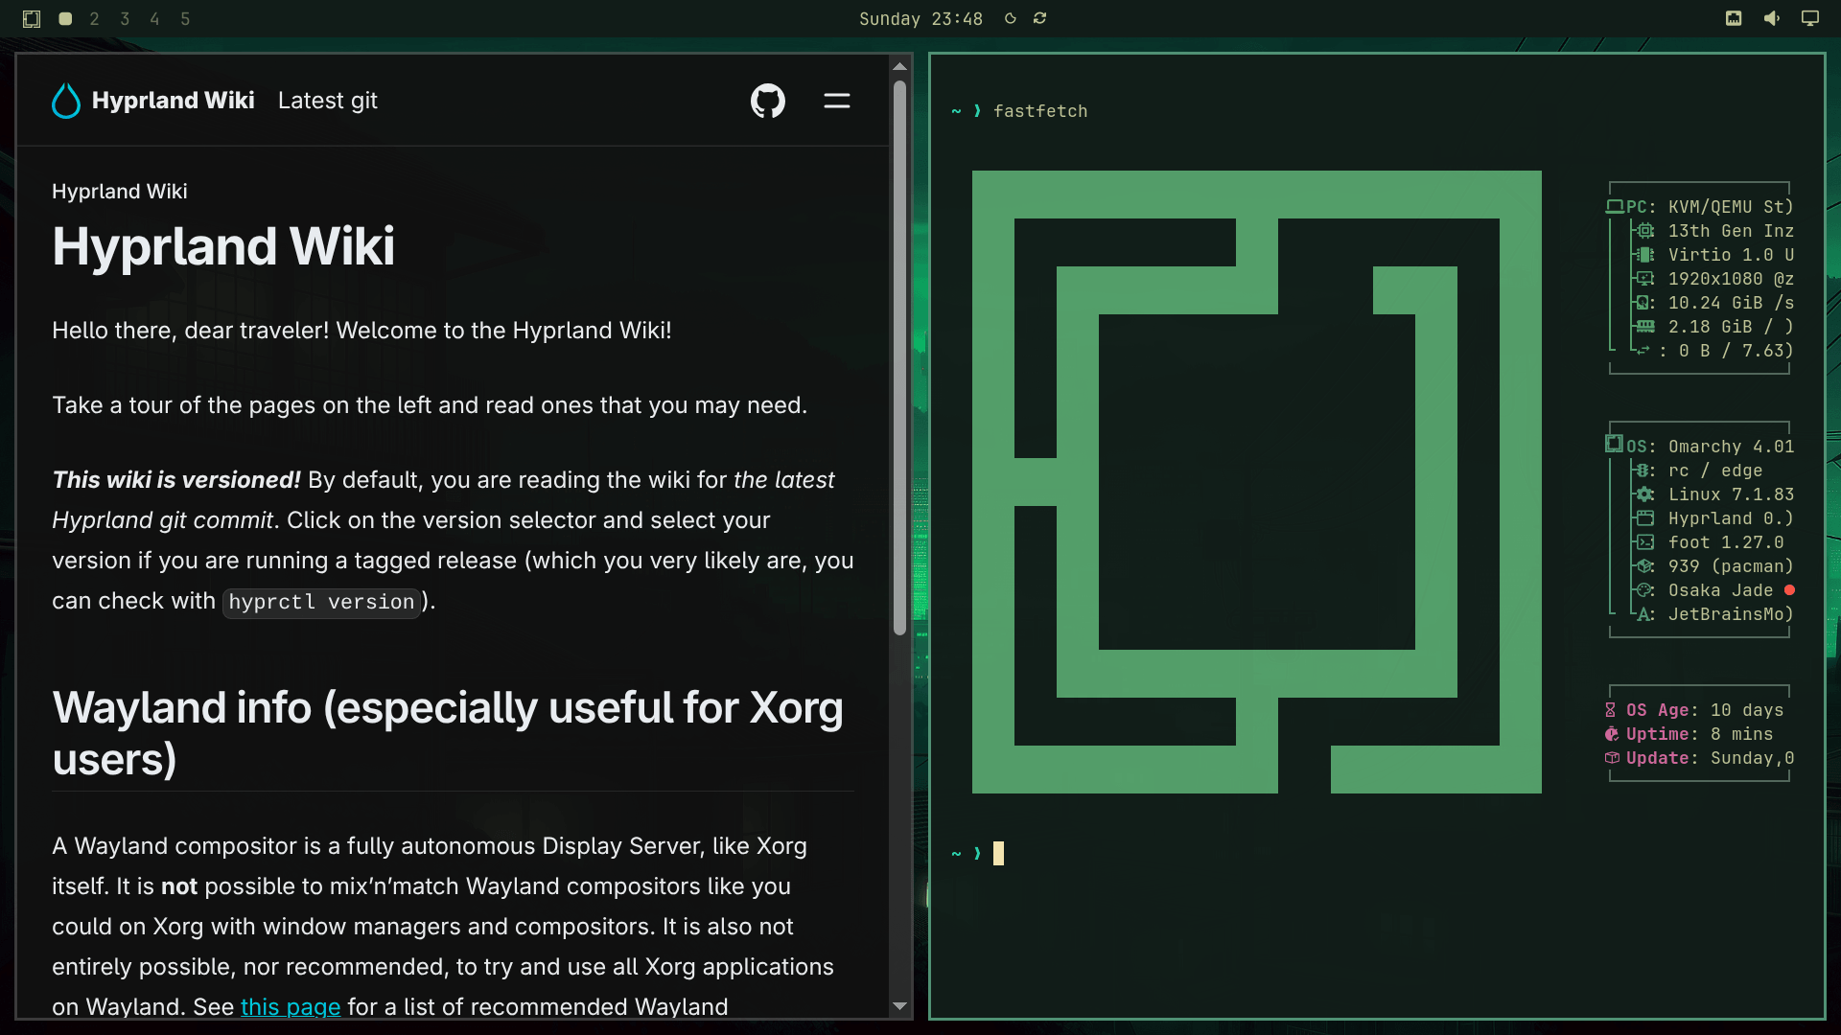Click the '10 days' OS Age value

coord(1747,710)
